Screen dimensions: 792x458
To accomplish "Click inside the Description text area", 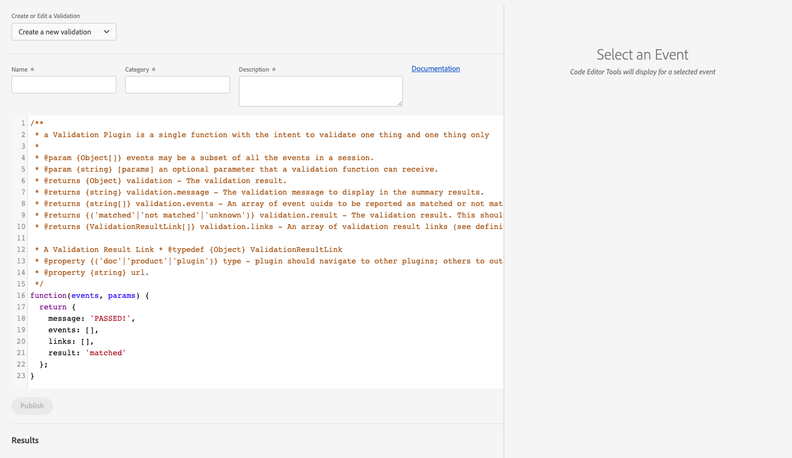I will pos(320,90).
